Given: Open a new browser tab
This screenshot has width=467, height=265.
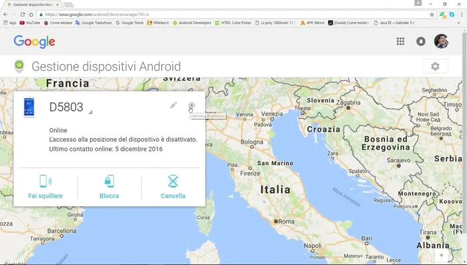Looking at the screenshot, I should tap(69, 5).
